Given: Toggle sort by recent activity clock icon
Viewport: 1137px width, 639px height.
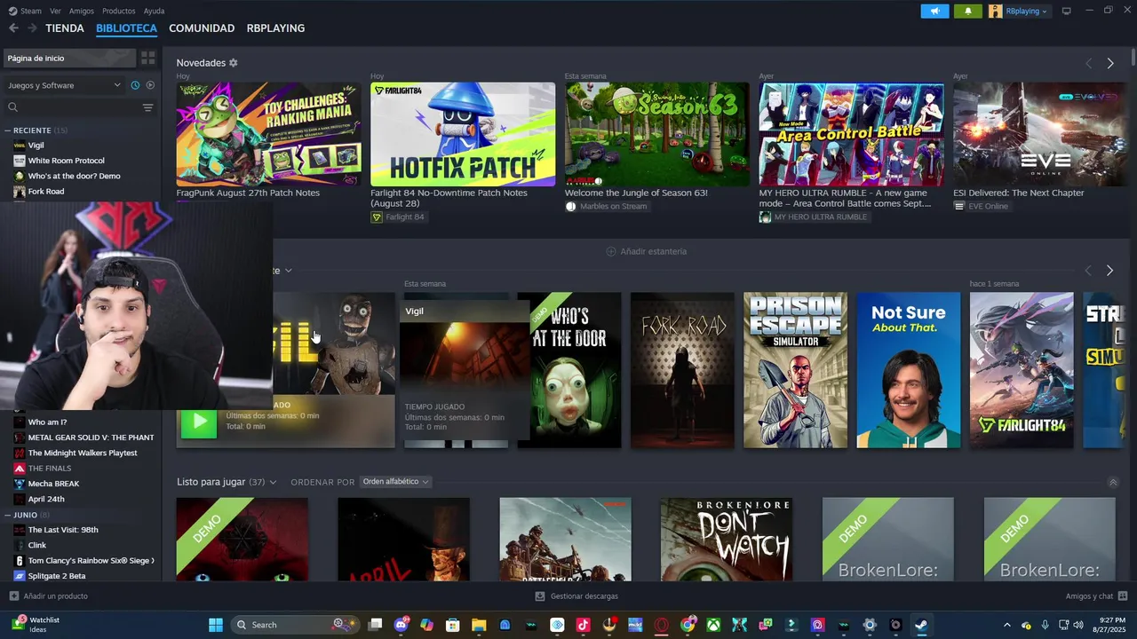Looking at the screenshot, I should [x=135, y=85].
